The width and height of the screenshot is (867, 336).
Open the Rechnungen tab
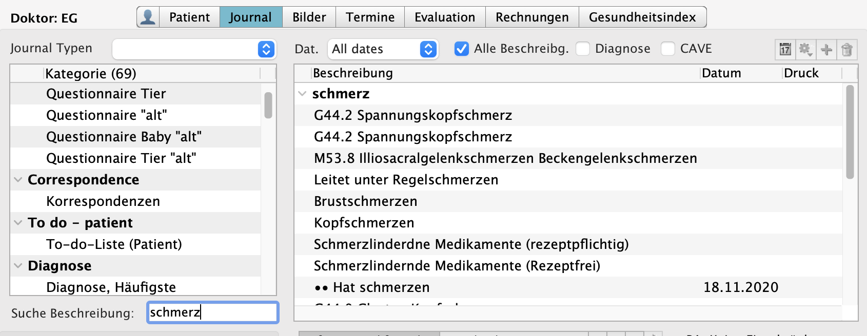532,17
